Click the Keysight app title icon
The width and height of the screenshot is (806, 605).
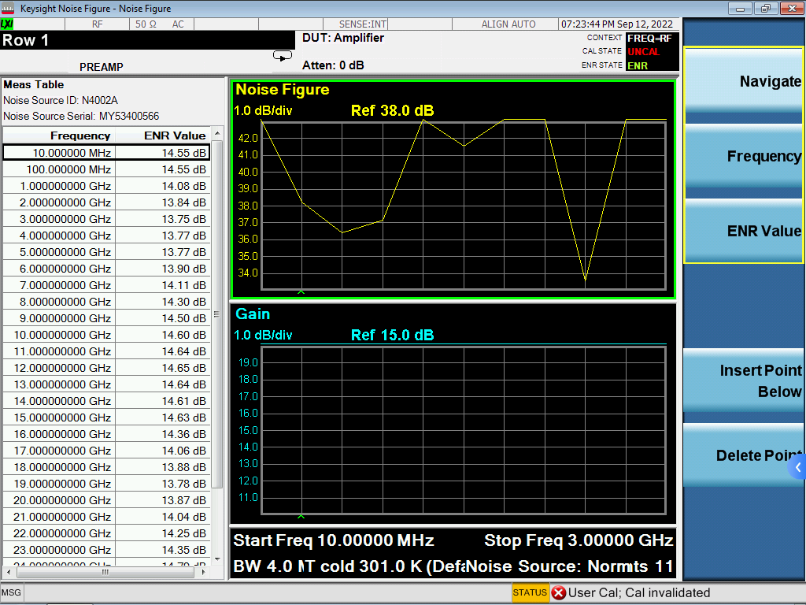tap(8, 8)
